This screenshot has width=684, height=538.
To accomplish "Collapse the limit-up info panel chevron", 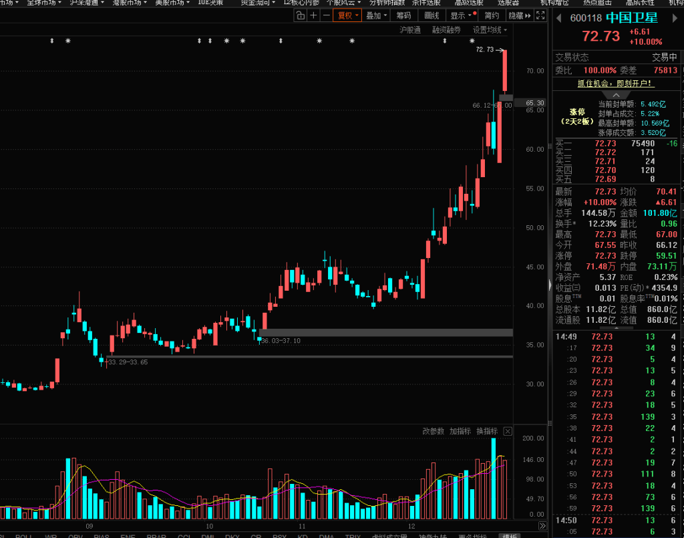I will click(x=616, y=95).
